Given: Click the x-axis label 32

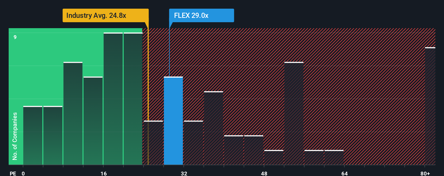Looking at the screenshot, I should pos(184,173).
